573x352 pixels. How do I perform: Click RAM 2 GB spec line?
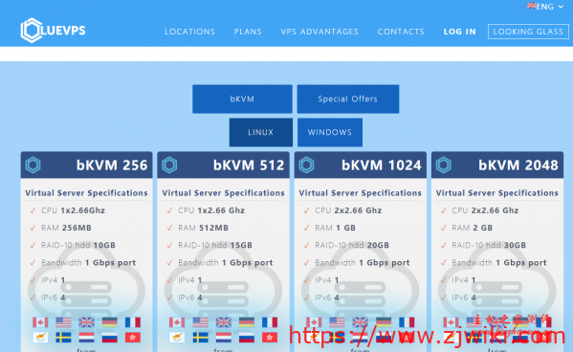[473, 228]
